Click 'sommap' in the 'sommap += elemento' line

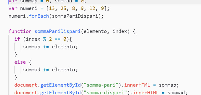[32, 47]
